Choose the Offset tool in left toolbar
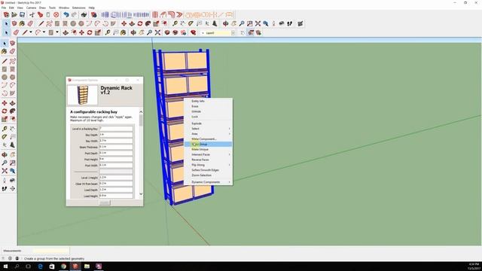The height and width of the screenshot is (271, 482). [x=12, y=119]
